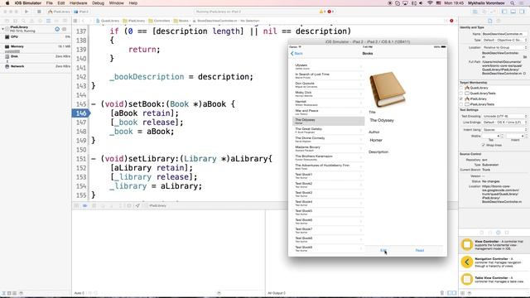Screen dimensions: 530x298
Task: Open the Text Encoding dropdown
Action: [503, 116]
